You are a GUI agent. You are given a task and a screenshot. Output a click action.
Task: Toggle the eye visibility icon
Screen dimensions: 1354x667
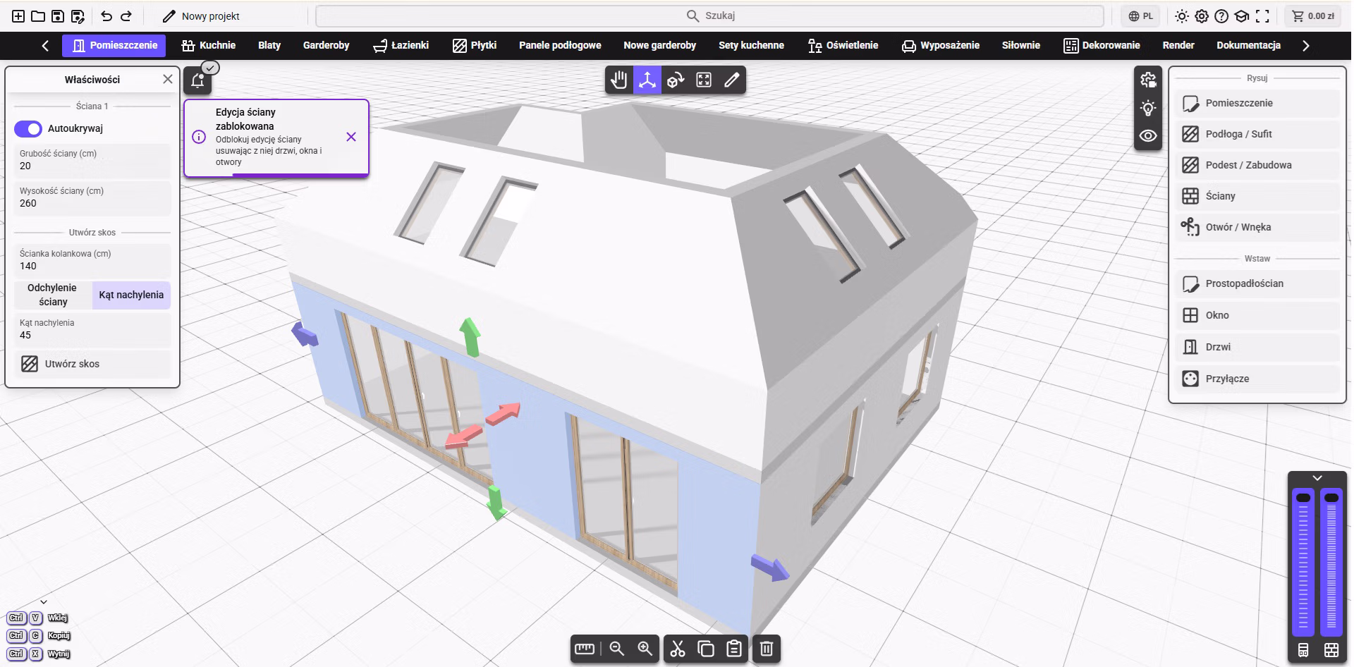pyautogui.click(x=1148, y=135)
